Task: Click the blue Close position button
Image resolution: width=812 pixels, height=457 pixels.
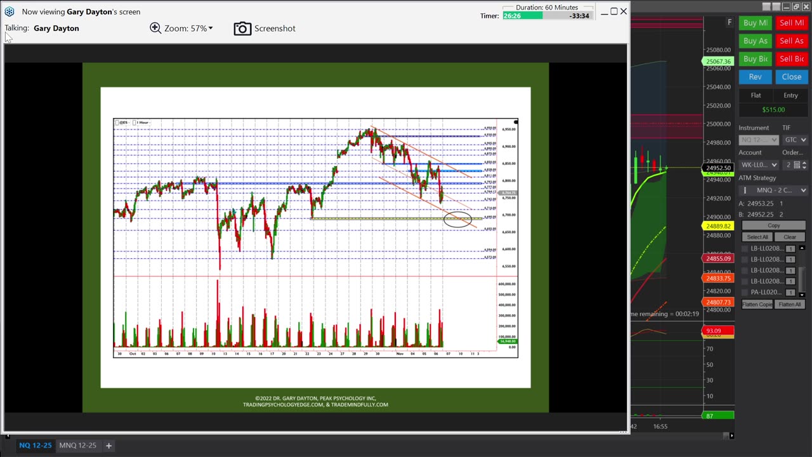Action: 792,77
